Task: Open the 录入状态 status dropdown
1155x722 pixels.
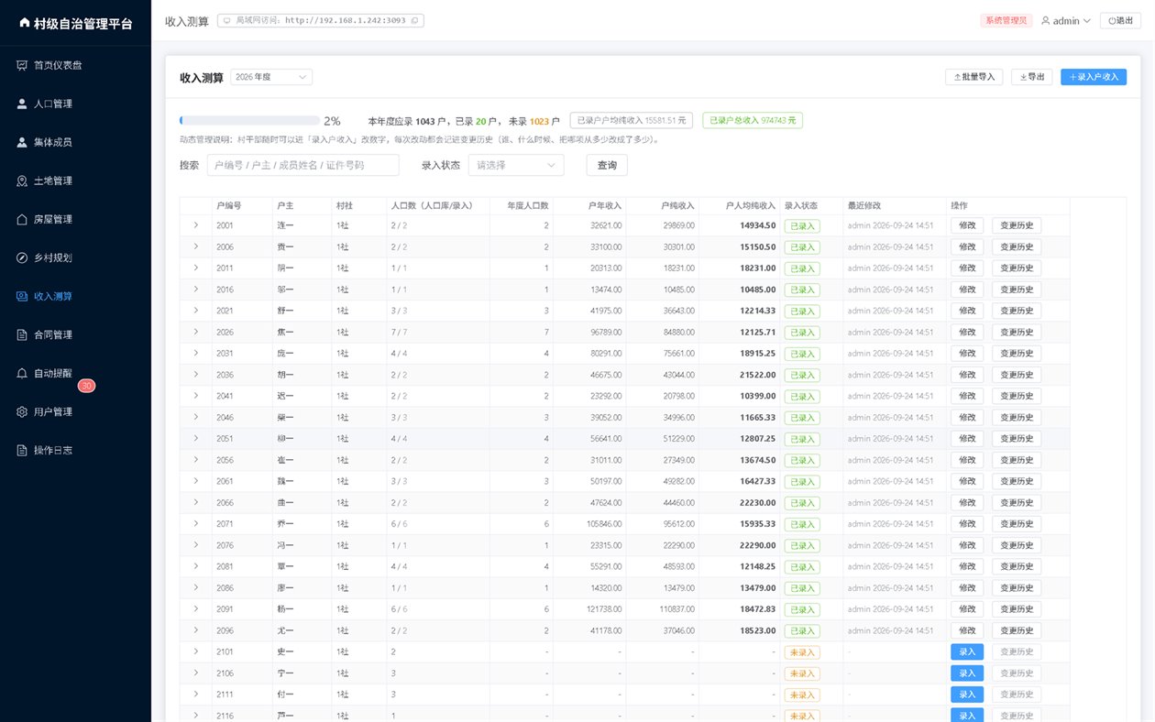Action: coord(516,165)
